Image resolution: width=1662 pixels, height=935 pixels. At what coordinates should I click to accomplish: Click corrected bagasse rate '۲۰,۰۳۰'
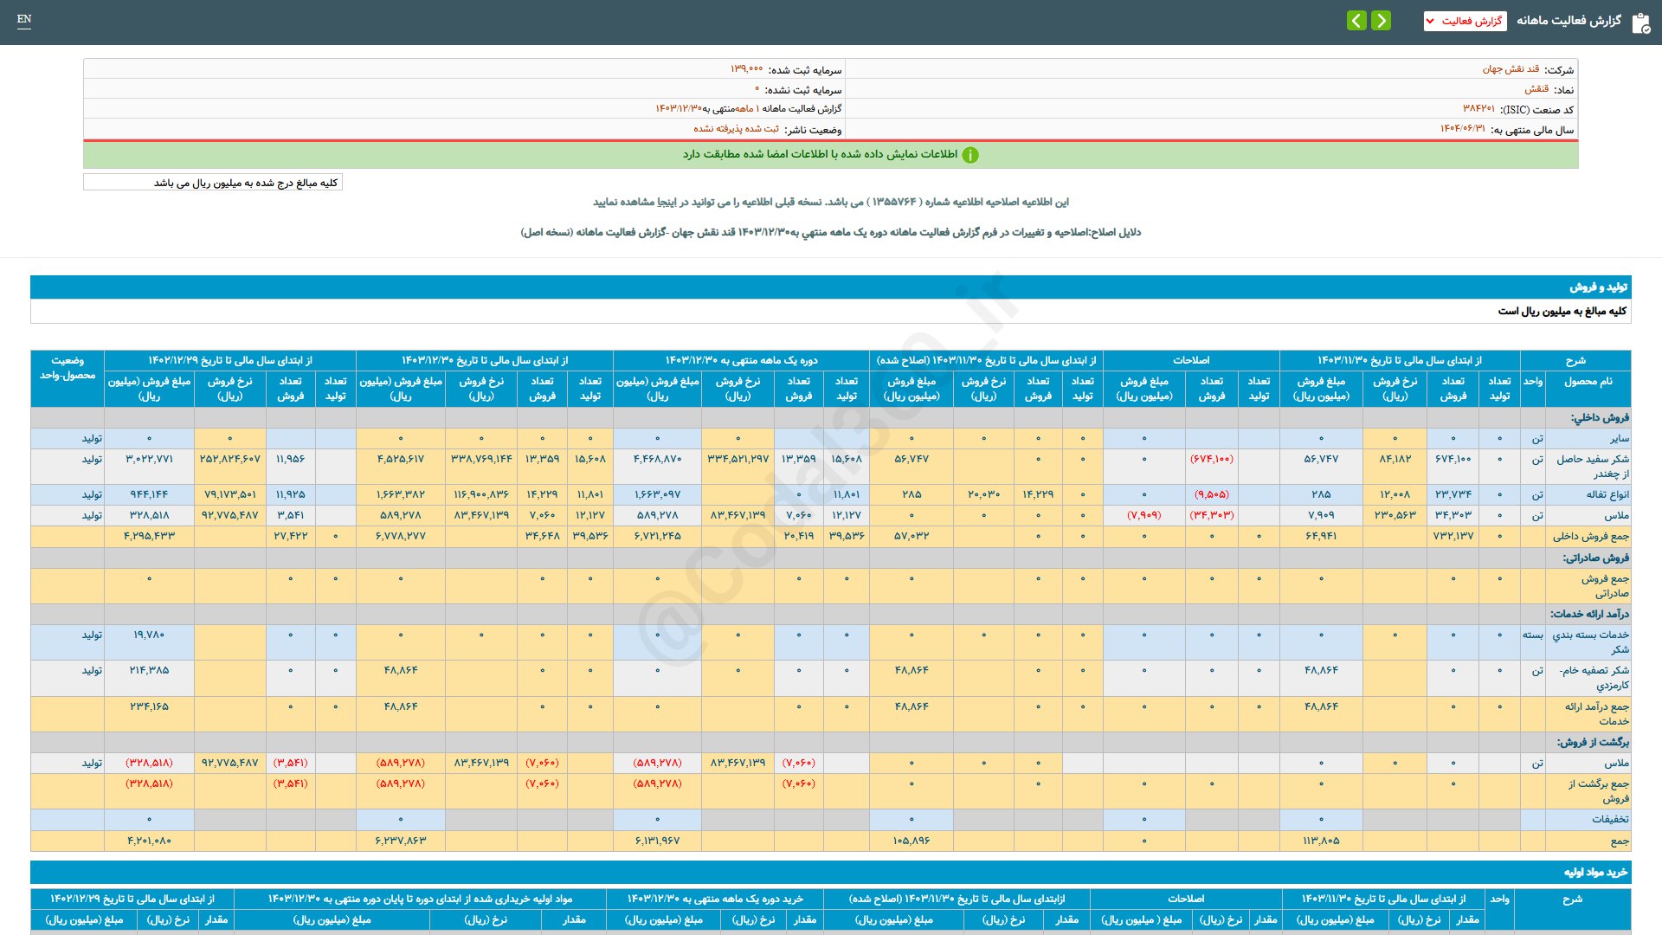[983, 494]
